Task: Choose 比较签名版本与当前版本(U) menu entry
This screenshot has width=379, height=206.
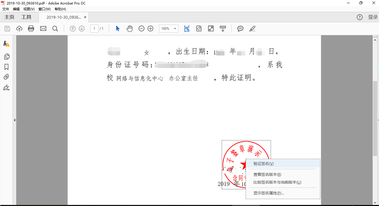Action: pos(283,182)
